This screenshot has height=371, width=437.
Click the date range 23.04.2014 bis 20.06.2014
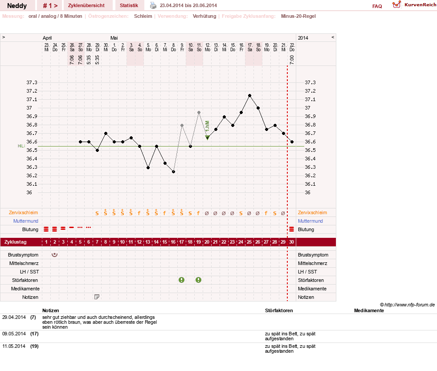click(x=188, y=5)
